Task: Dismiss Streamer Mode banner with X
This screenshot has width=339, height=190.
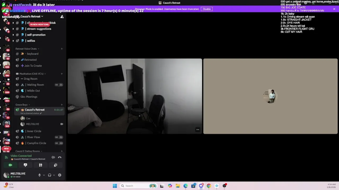Action: point(334,9)
